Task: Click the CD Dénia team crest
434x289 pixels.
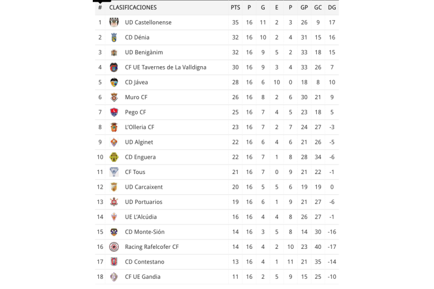Action: click(x=114, y=37)
